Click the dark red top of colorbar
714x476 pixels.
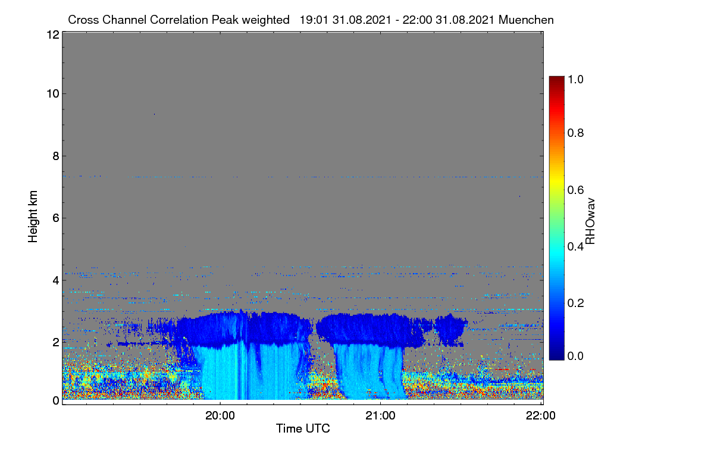[556, 79]
